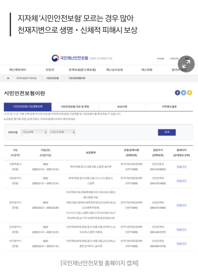The width and height of the screenshot is (198, 273).
Task: Click the 대구광역시 cell in the table
Action: coord(15,243)
